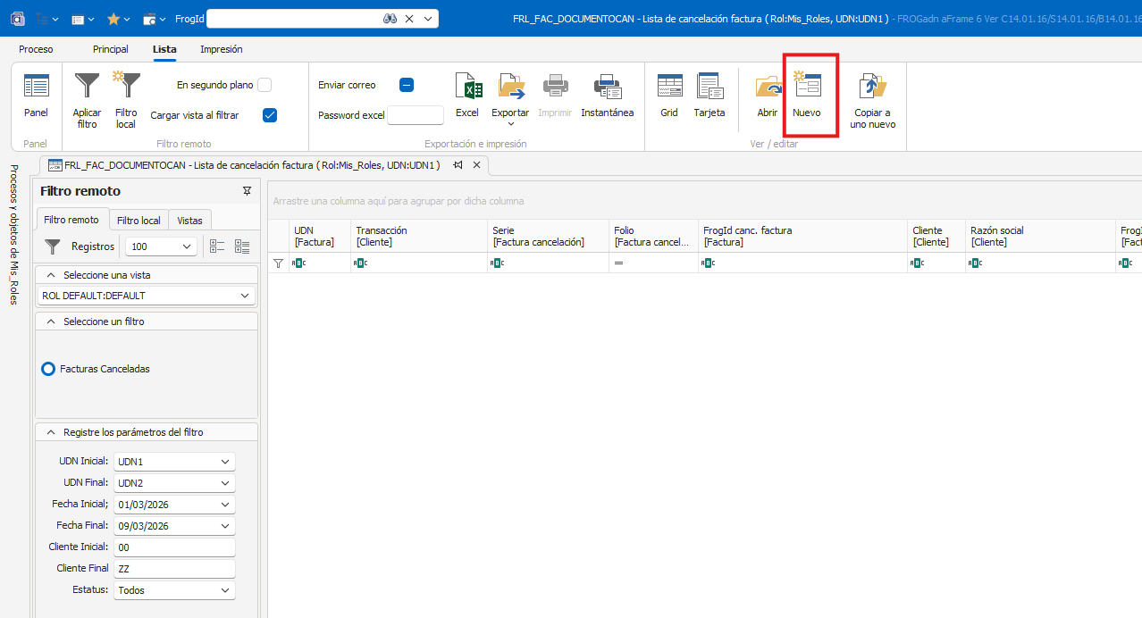Expand the UDN Inicial dropdown
The height and width of the screenshot is (618, 1142).
223,462
